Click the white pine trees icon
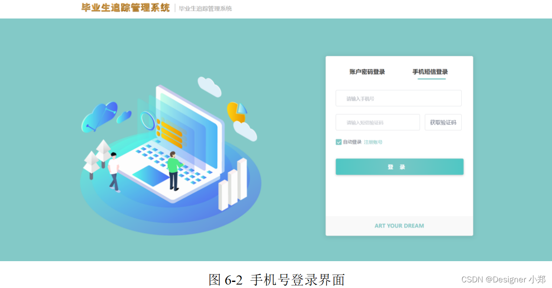552x288 pixels. click(98, 159)
